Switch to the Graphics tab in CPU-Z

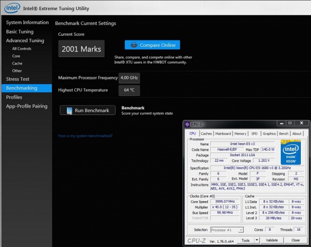point(269,134)
